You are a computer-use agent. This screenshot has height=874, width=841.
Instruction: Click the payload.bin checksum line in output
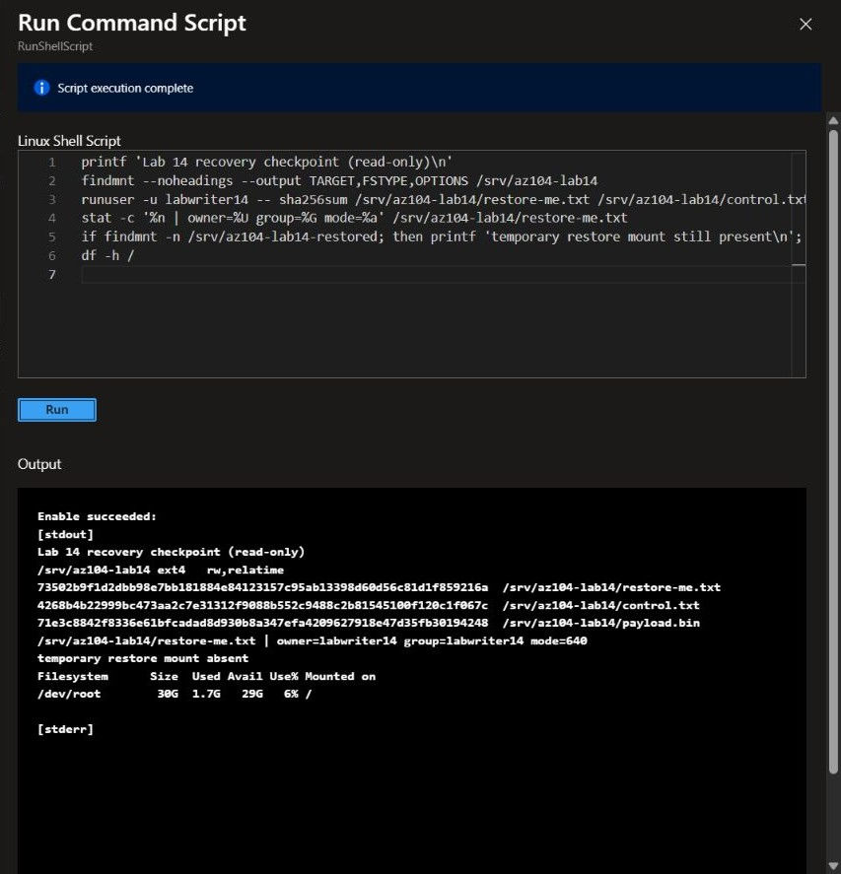point(368,623)
